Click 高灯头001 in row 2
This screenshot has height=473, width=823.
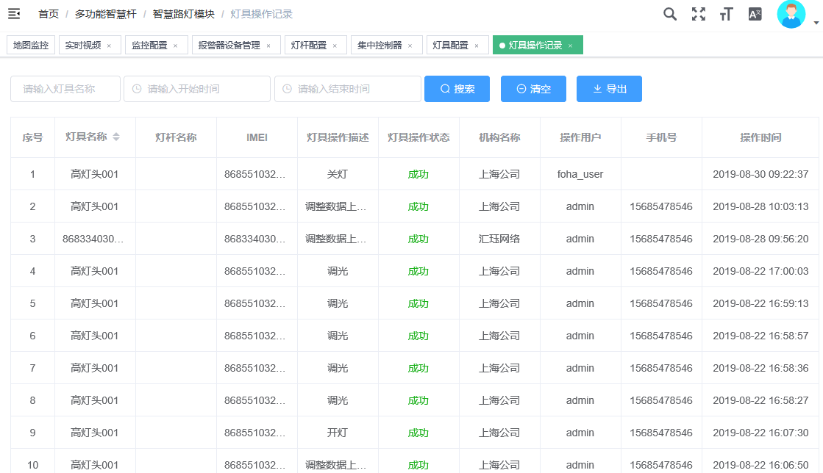(94, 206)
